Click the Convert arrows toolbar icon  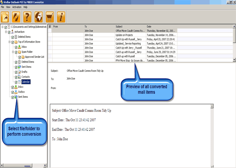16,17
